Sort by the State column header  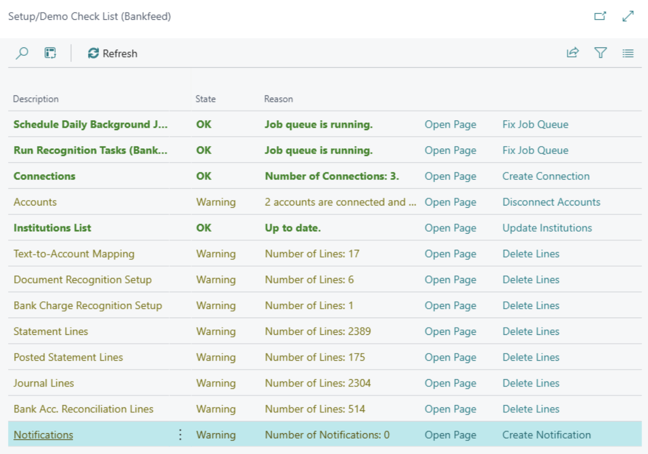pos(206,99)
